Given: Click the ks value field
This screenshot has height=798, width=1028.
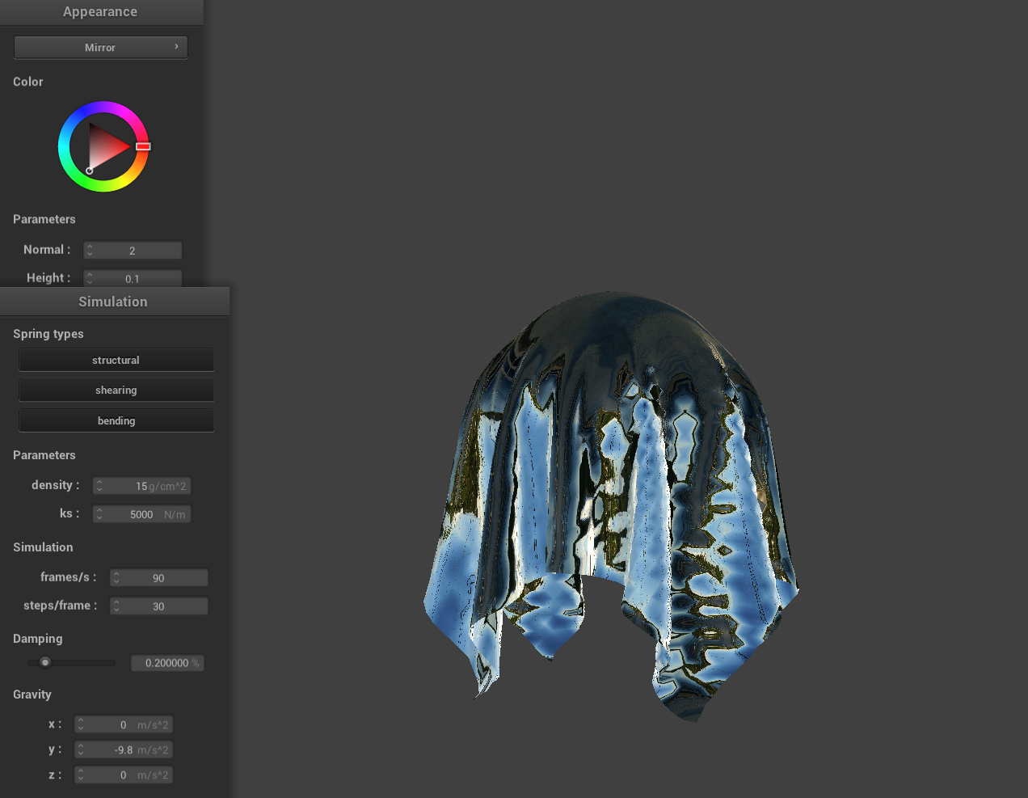Looking at the screenshot, I should (142, 514).
